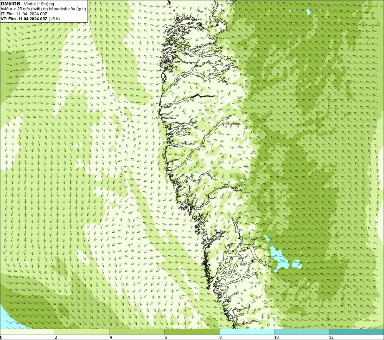Click the 'VT: Fim. 11.04.2024 05Z' valid time line
The image size is (384, 340).
tap(24, 19)
